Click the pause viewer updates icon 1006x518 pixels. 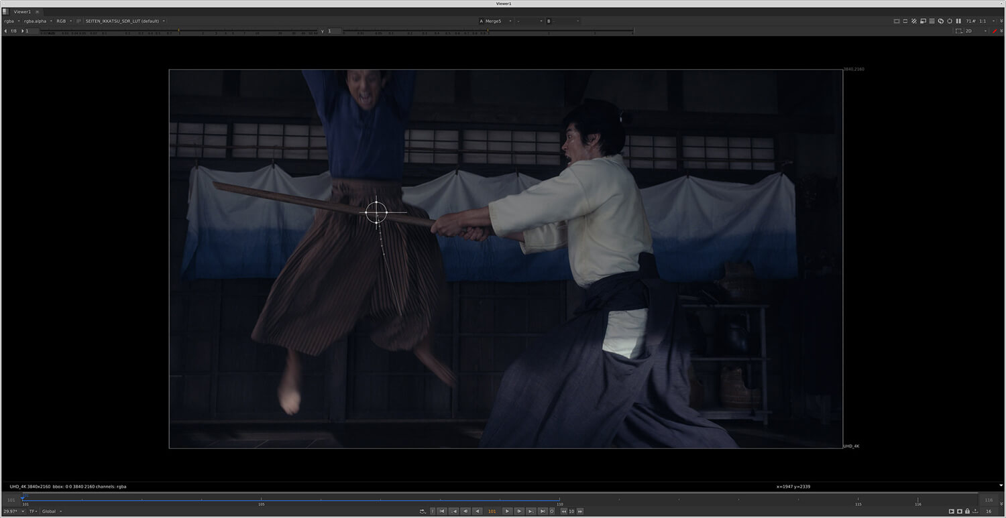click(958, 21)
